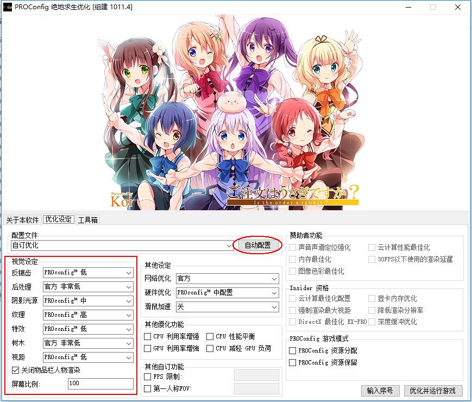Click the anime banner image
The image size is (472, 402).
point(232,112)
